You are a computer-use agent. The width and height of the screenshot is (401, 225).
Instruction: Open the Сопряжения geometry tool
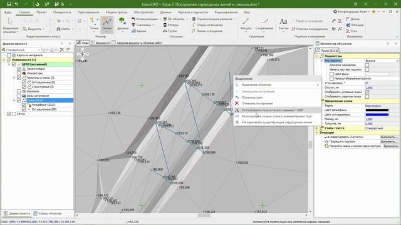(x=264, y=25)
